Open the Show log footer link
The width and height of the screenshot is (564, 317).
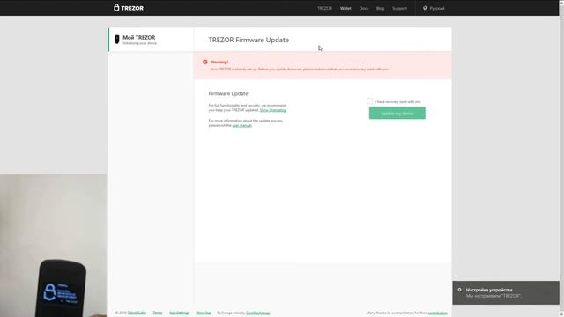pos(204,313)
